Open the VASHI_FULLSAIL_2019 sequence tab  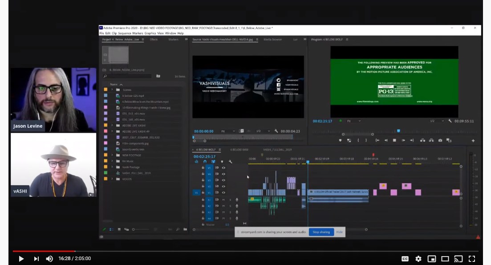point(277,150)
